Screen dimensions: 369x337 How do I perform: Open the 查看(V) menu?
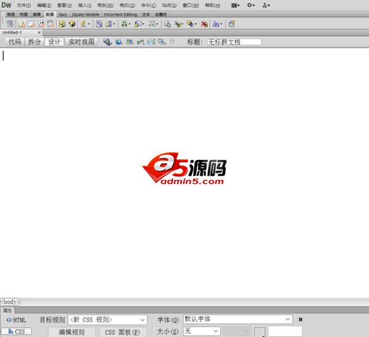[x=65, y=5]
